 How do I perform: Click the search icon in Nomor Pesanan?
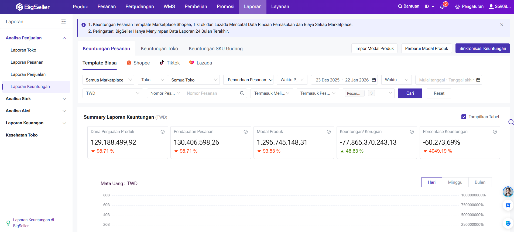pyautogui.click(x=242, y=93)
